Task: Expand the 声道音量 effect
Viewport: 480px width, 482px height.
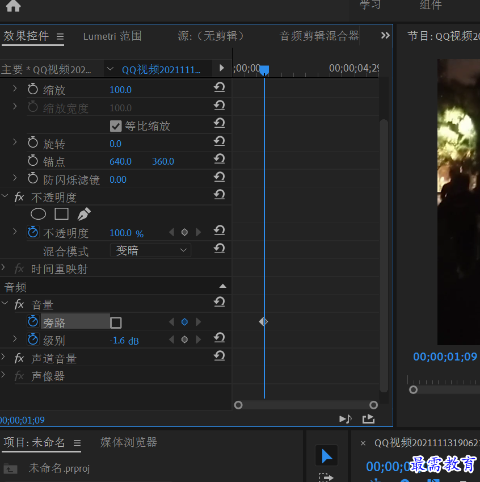Action: [3, 357]
